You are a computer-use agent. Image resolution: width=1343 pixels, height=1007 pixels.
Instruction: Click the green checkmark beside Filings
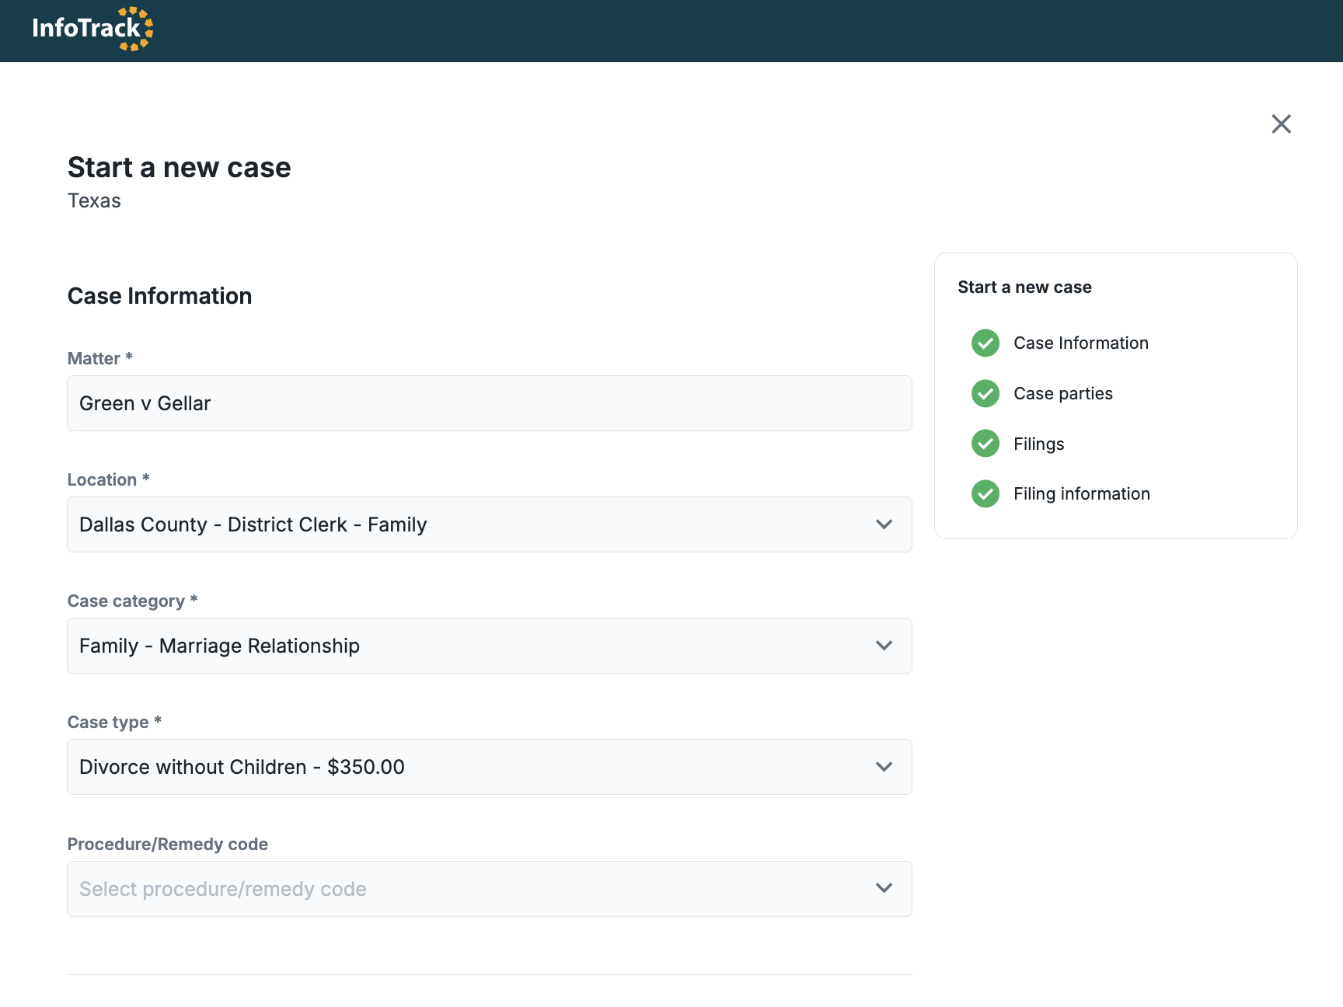point(985,444)
